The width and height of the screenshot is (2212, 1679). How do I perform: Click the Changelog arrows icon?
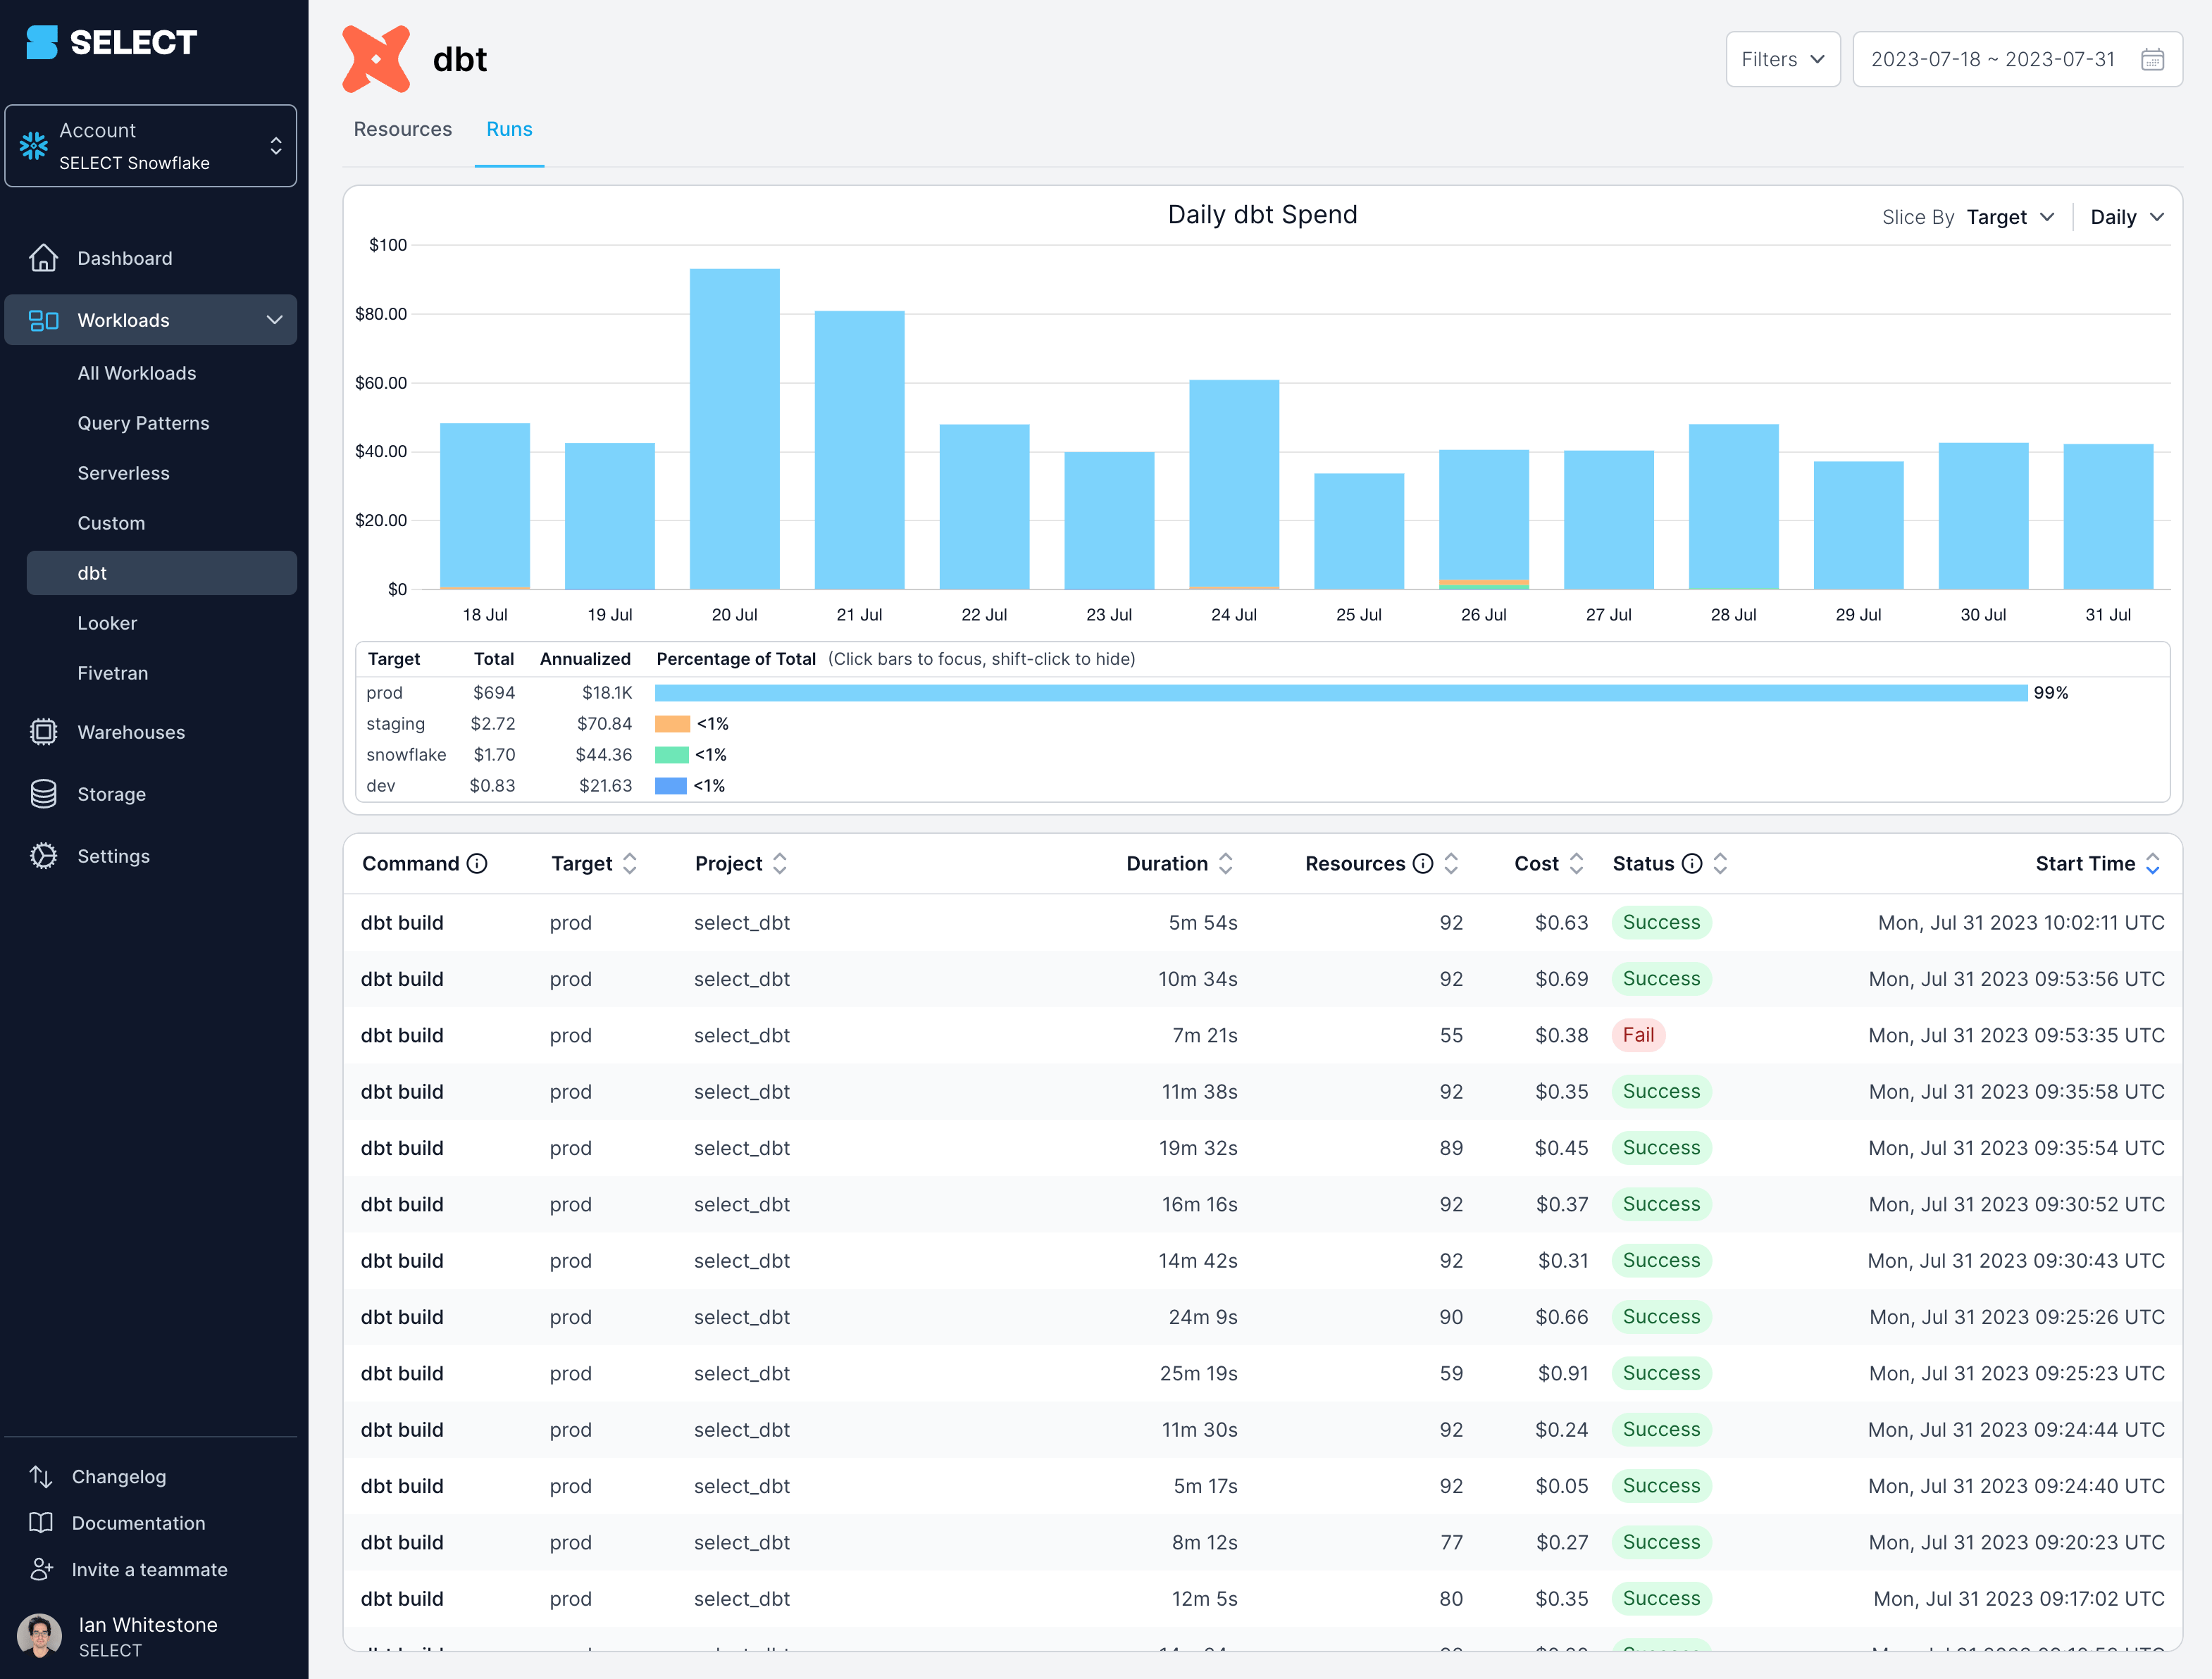[x=41, y=1476]
